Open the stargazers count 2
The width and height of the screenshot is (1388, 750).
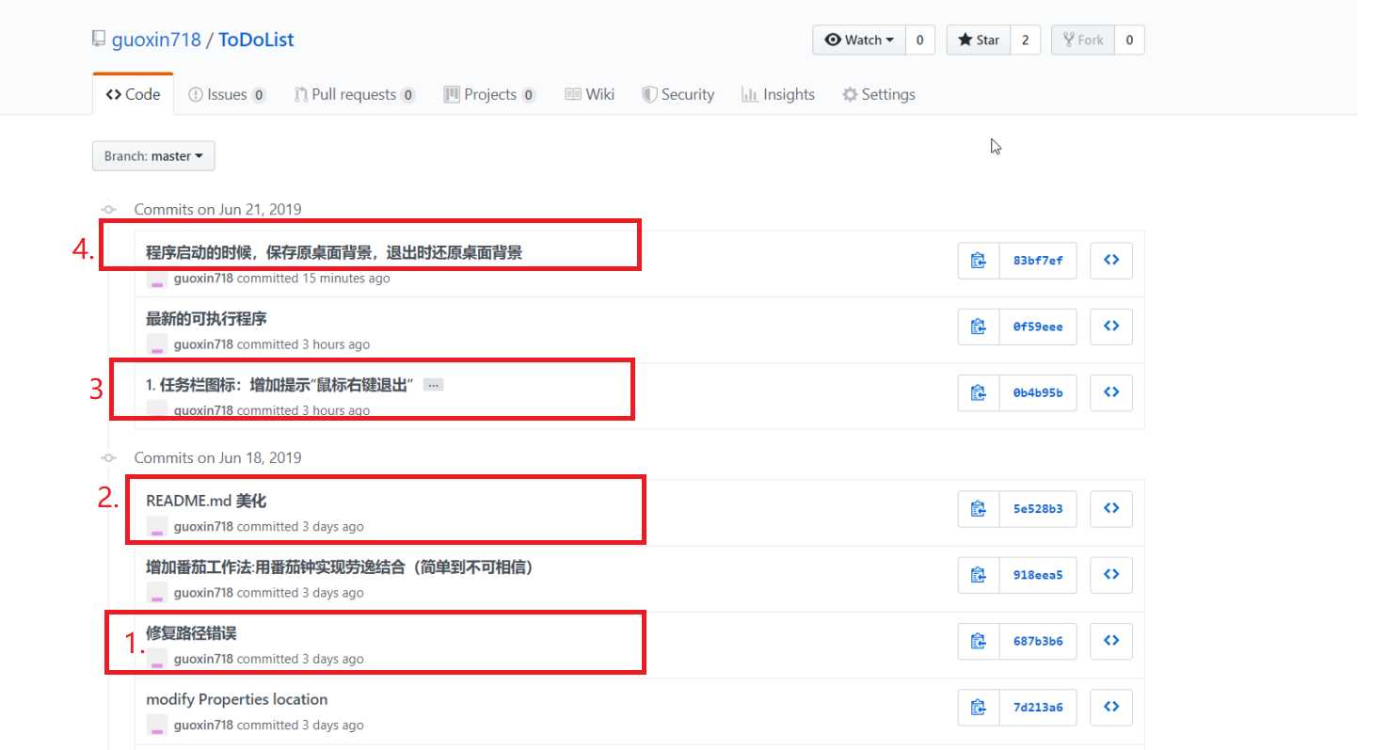click(x=1026, y=40)
